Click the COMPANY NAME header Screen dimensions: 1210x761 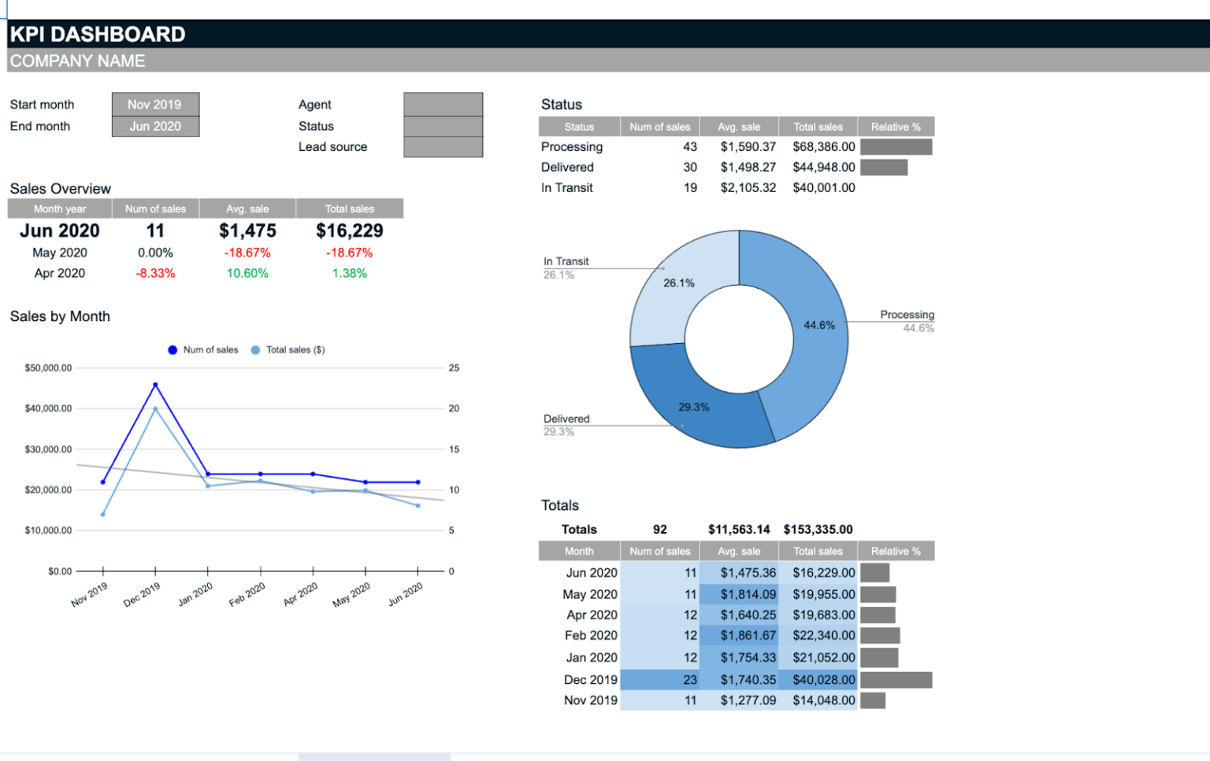click(x=76, y=61)
